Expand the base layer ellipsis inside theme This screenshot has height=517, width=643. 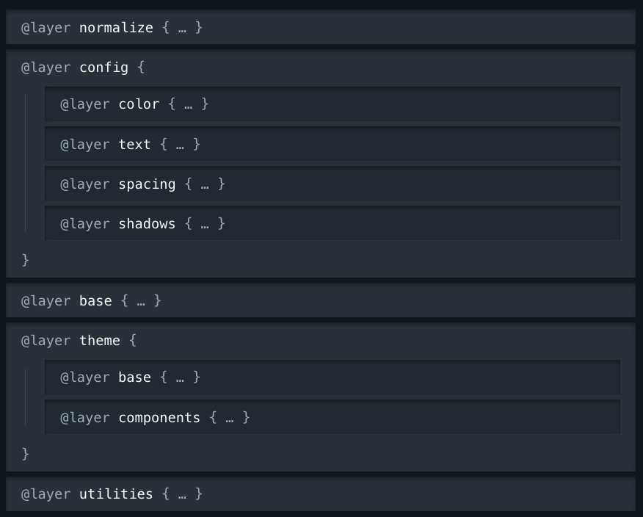coord(180,377)
